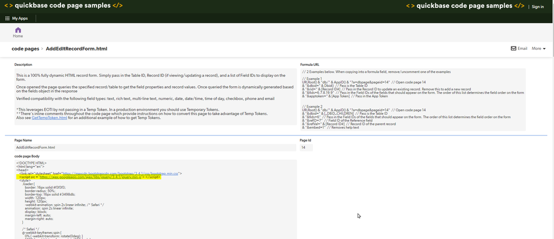Click the Home label under house icon

tap(18, 36)
